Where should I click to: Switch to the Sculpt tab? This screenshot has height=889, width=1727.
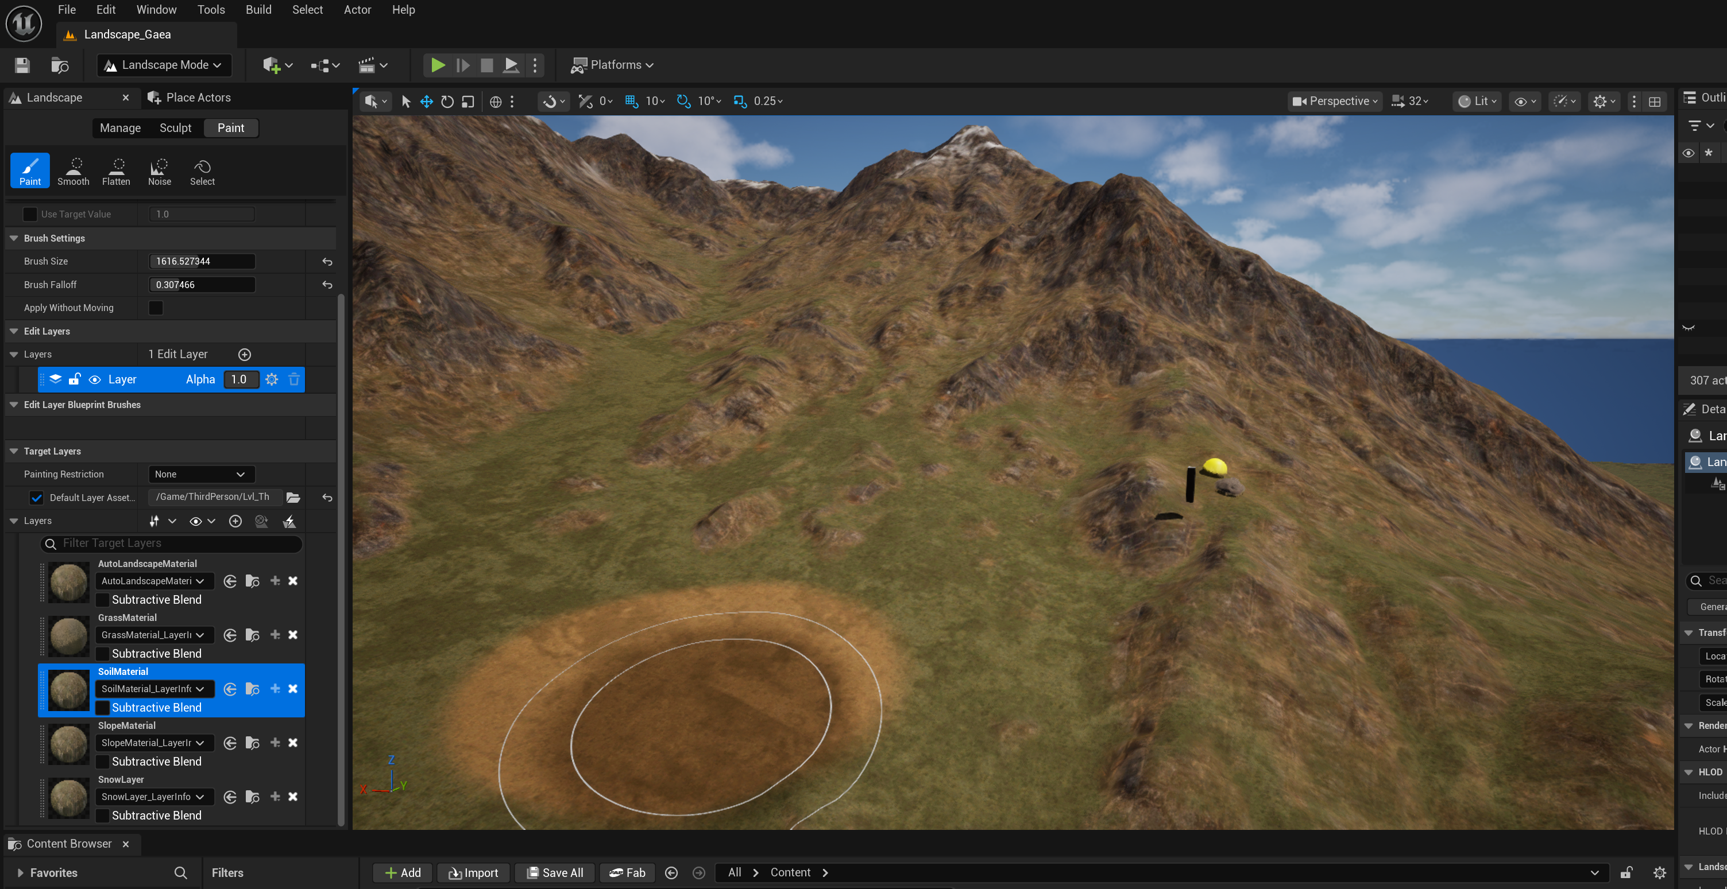[x=175, y=128]
